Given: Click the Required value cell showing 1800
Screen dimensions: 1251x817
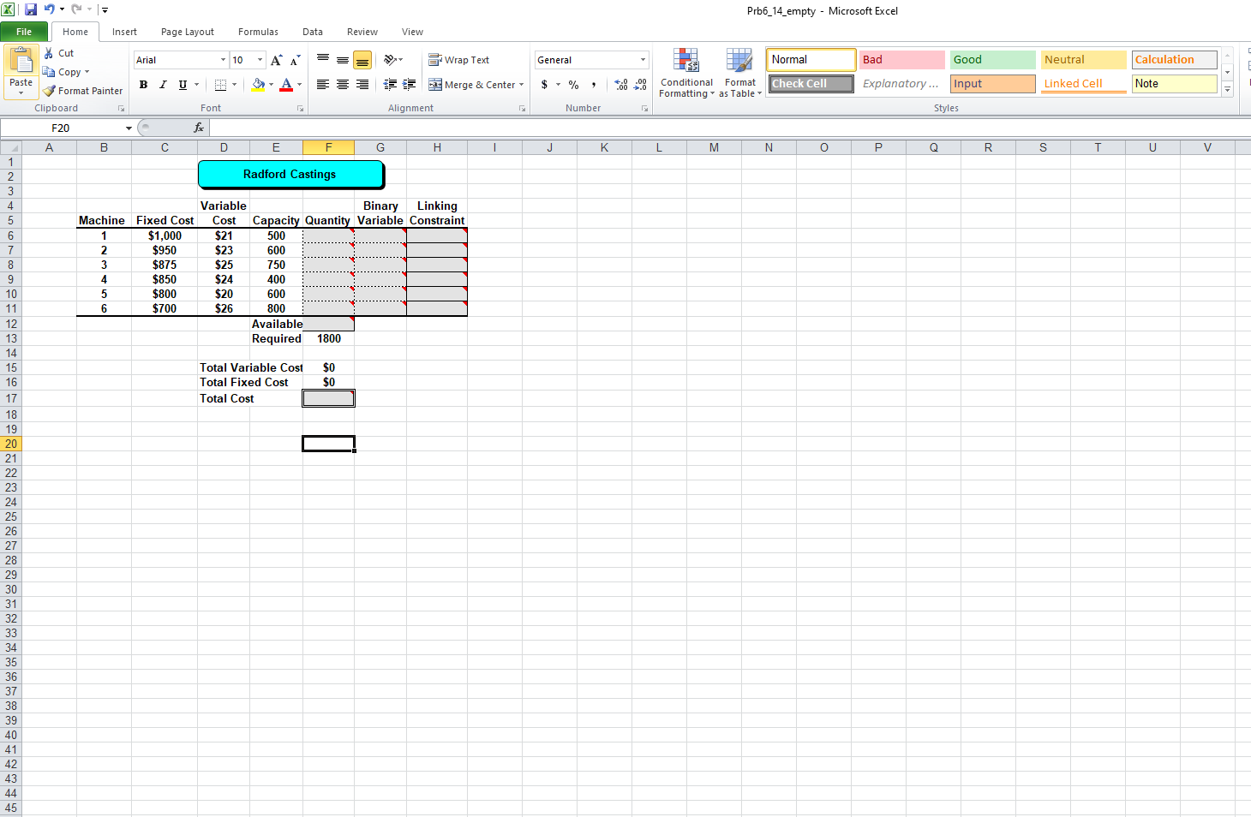Looking at the screenshot, I should coord(328,338).
